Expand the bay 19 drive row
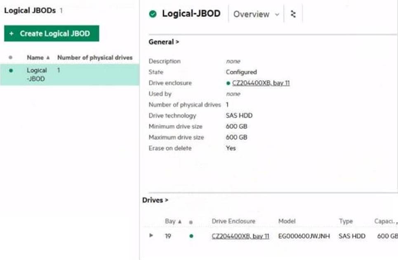398x260 pixels. pos(151,236)
